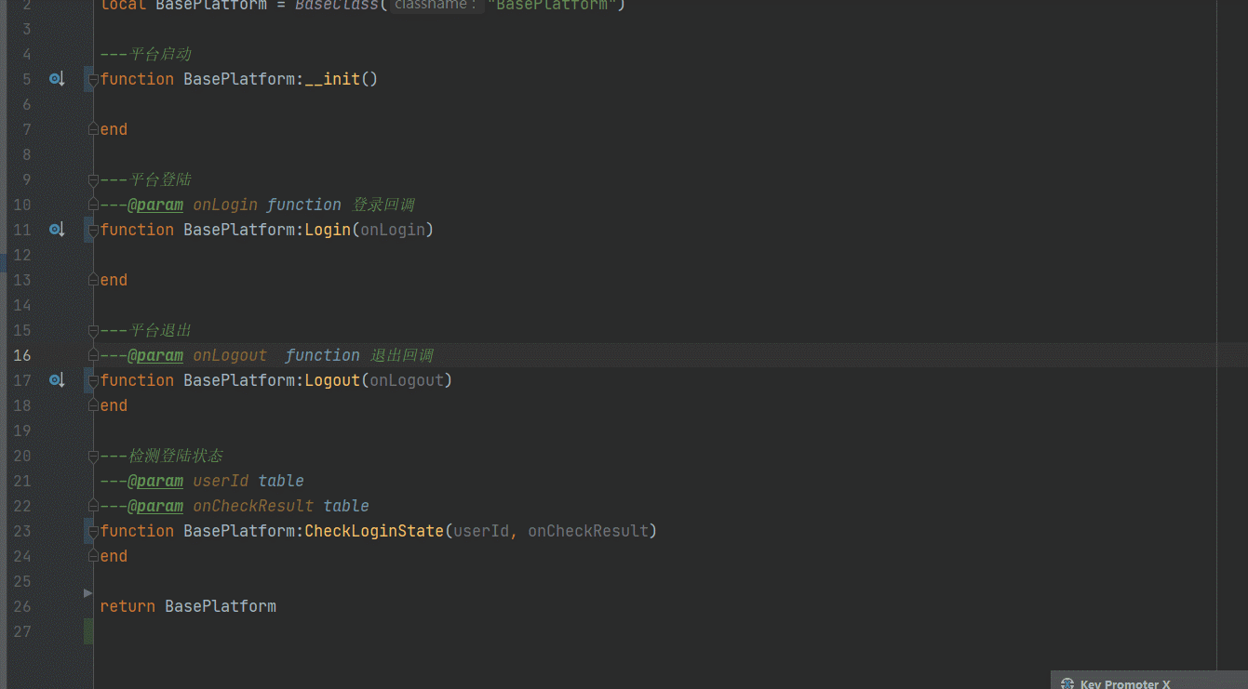
Task: Collapse the 平台登陆 comment block on line 9
Action: click(93, 179)
